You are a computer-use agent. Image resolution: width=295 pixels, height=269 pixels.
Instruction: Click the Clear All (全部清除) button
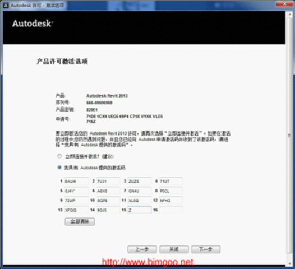coord(80,221)
